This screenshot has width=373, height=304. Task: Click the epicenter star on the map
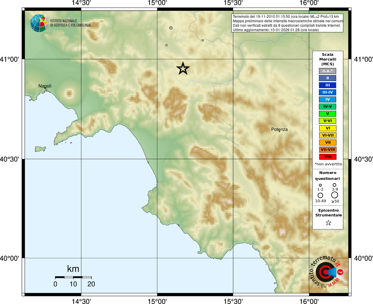183,69
